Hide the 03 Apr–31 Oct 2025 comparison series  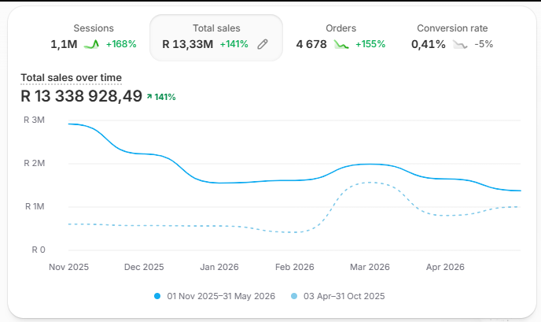click(x=338, y=296)
